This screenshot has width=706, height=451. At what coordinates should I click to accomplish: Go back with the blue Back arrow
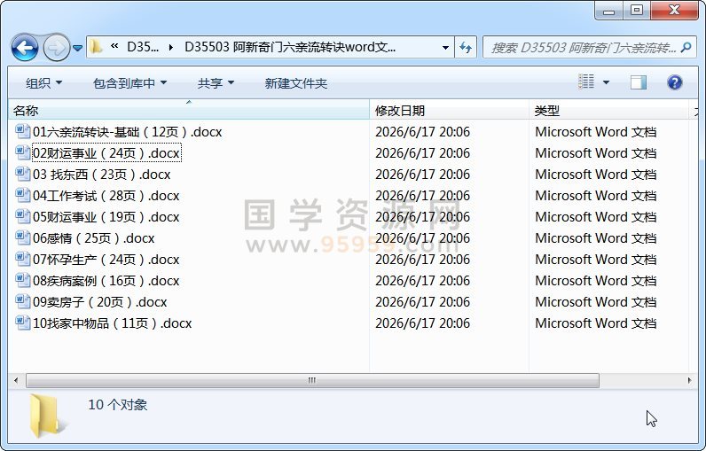(x=24, y=47)
